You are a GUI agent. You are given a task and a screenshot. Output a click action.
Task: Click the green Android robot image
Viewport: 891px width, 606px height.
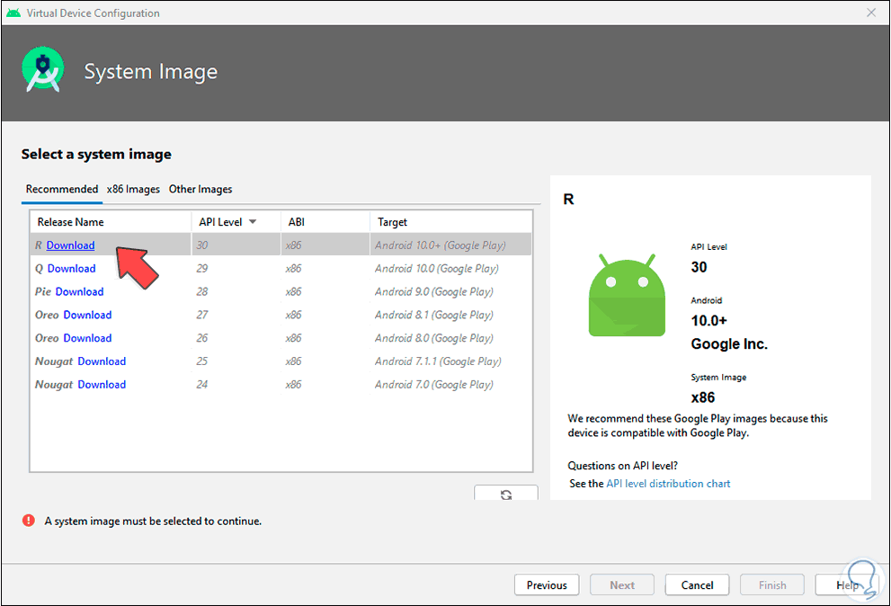[627, 293]
